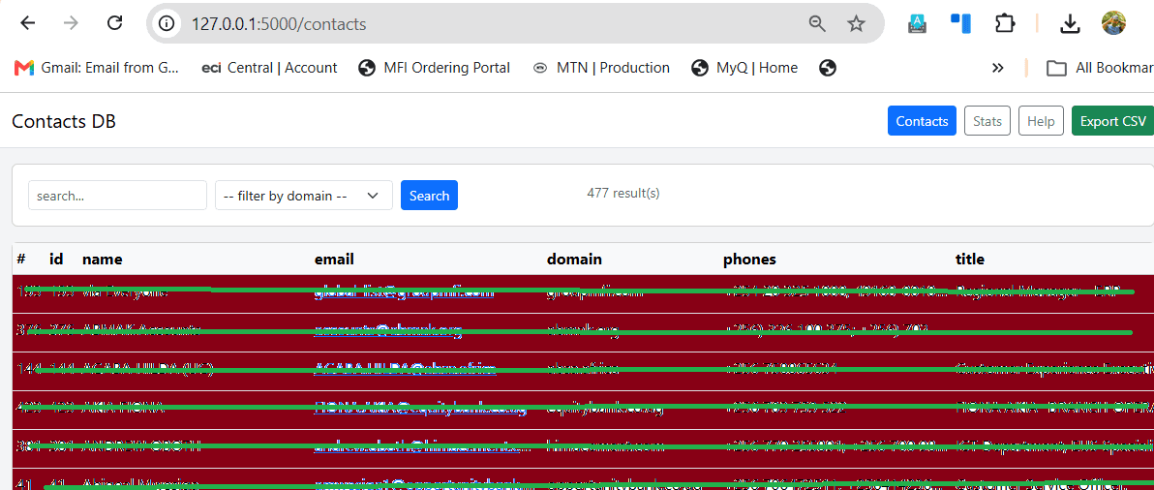Click the Export CSV button
Viewport: 1154px width, 490px height.
coord(1112,121)
